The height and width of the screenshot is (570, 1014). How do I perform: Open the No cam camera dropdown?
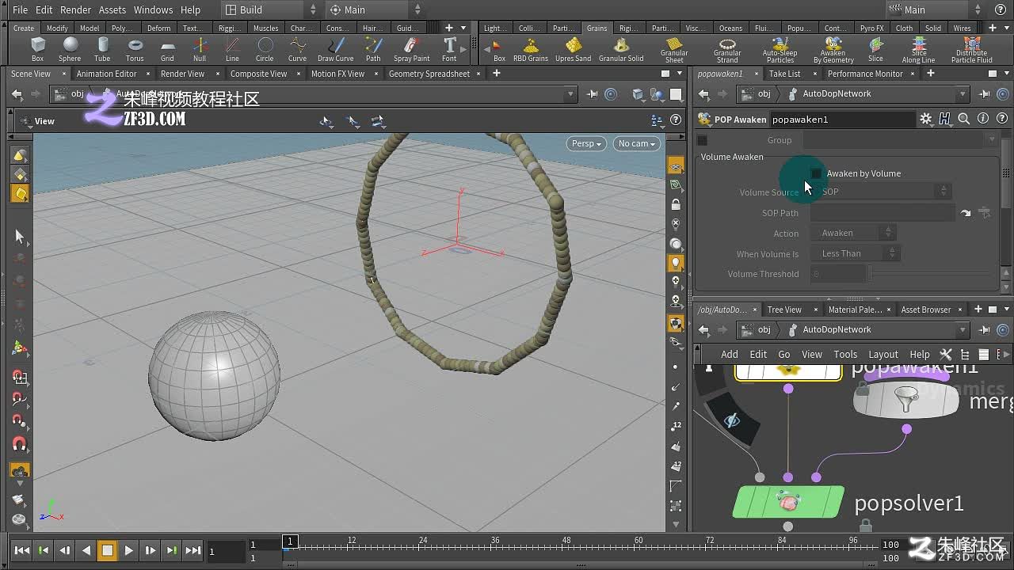636,143
